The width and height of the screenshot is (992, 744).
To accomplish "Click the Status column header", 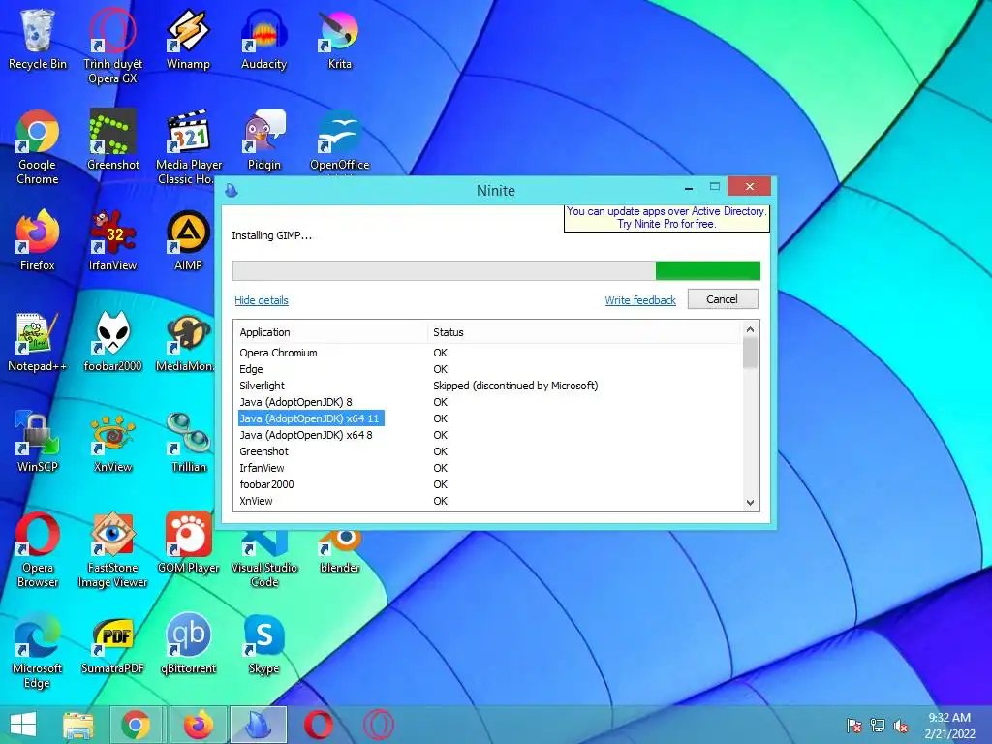I will tap(583, 332).
